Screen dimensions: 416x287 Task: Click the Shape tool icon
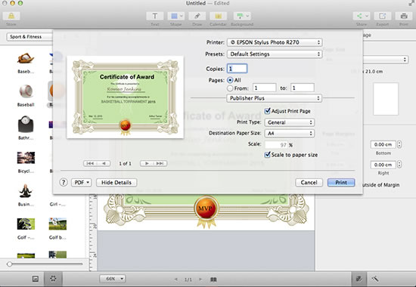click(174, 16)
